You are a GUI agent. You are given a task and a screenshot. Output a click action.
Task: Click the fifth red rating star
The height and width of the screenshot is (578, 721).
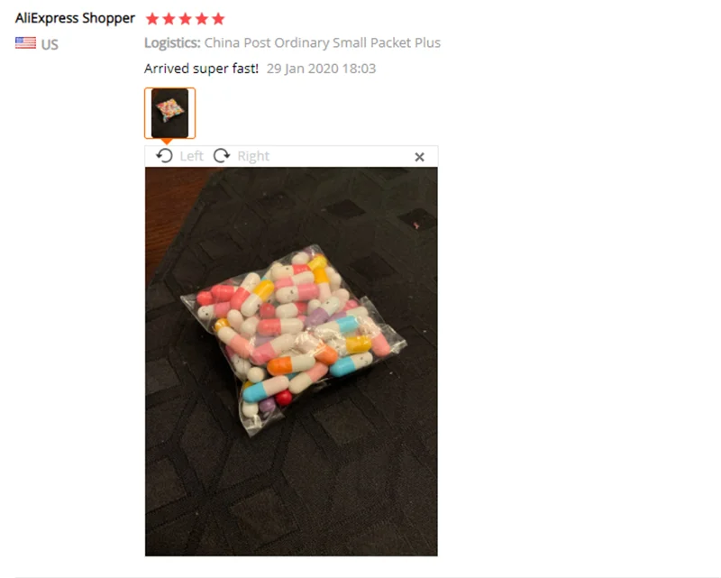218,19
